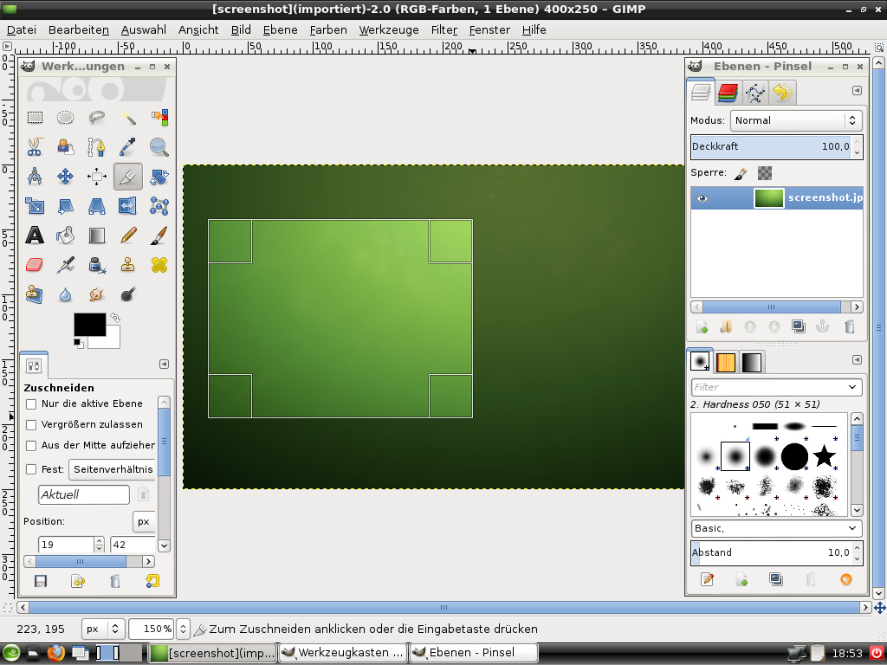Select the Alignment tool

pyautogui.click(x=97, y=177)
